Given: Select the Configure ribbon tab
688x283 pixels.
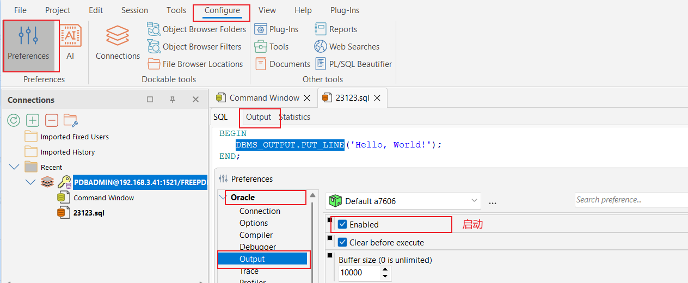Looking at the screenshot, I should [x=222, y=10].
